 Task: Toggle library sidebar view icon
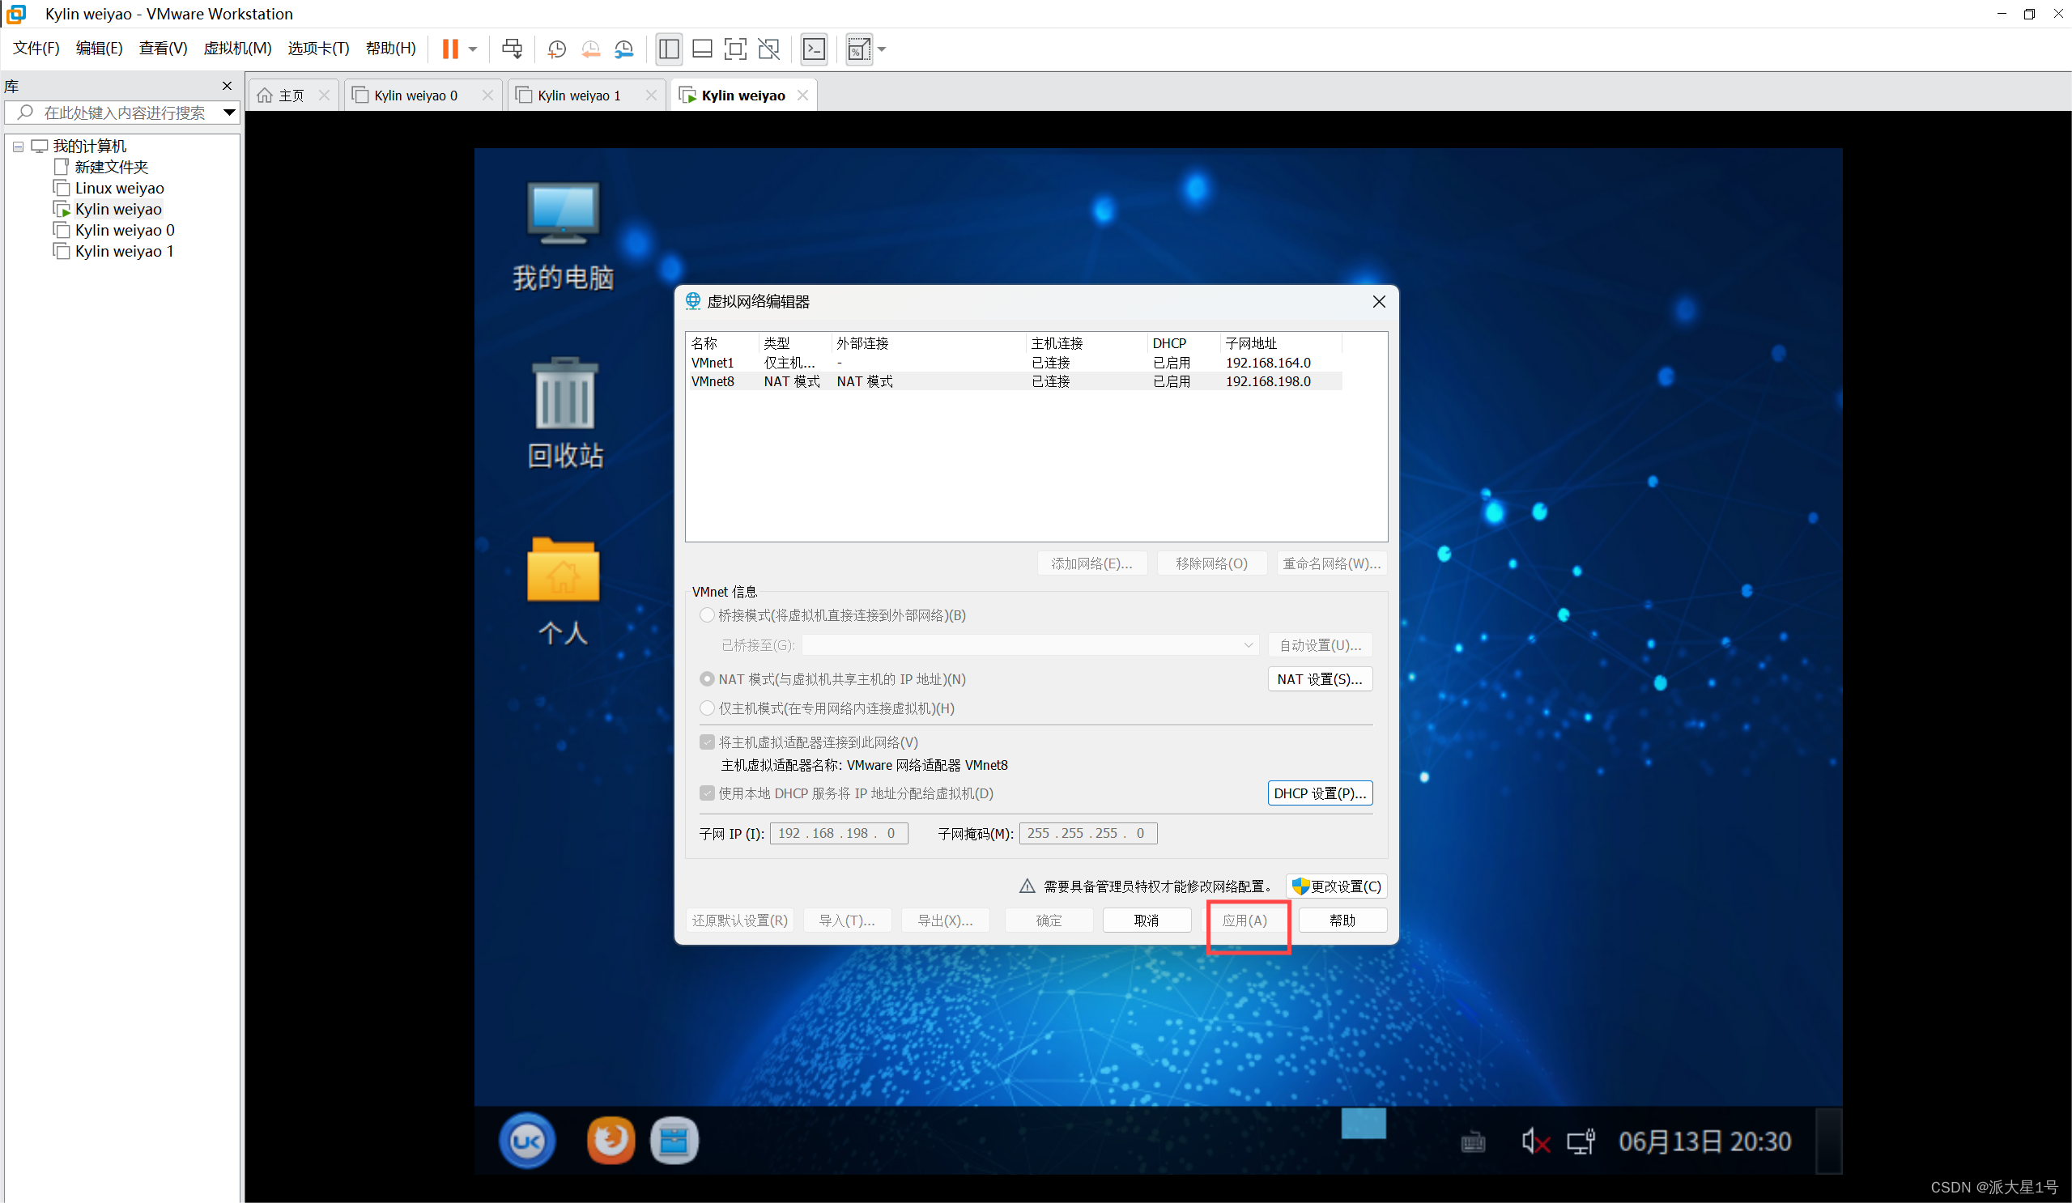tap(669, 49)
